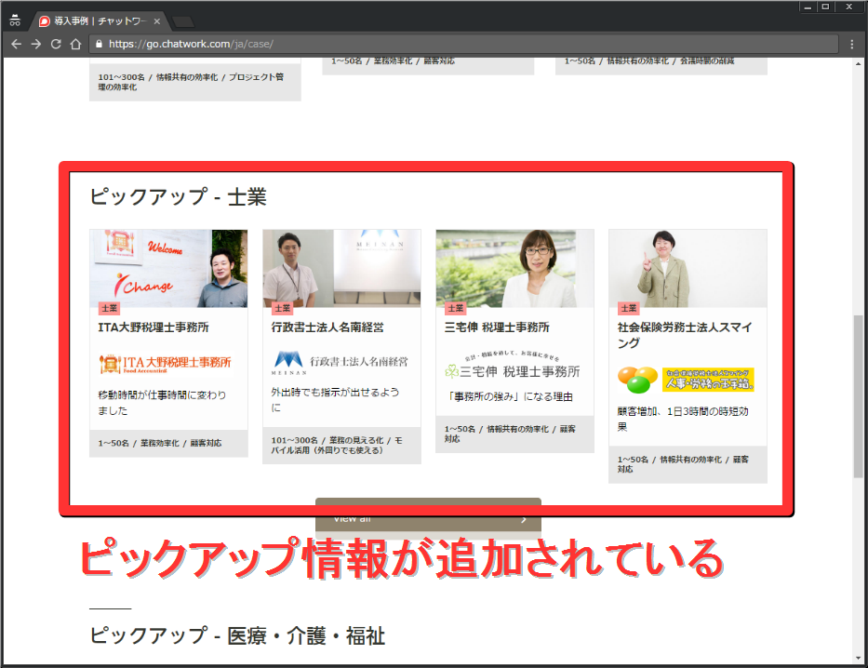868x668 pixels.
Task: Maximize the browser window
Action: [x=825, y=7]
